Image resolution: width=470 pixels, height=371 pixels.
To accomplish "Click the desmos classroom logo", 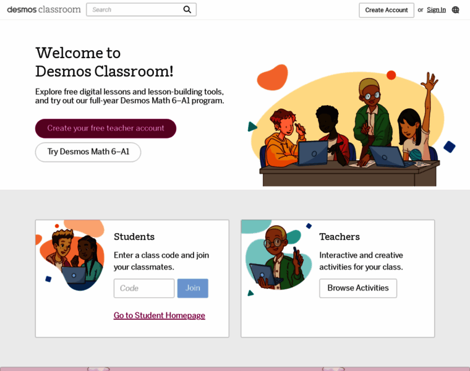I will tap(44, 10).
